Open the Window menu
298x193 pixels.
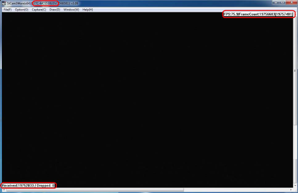[71, 9]
